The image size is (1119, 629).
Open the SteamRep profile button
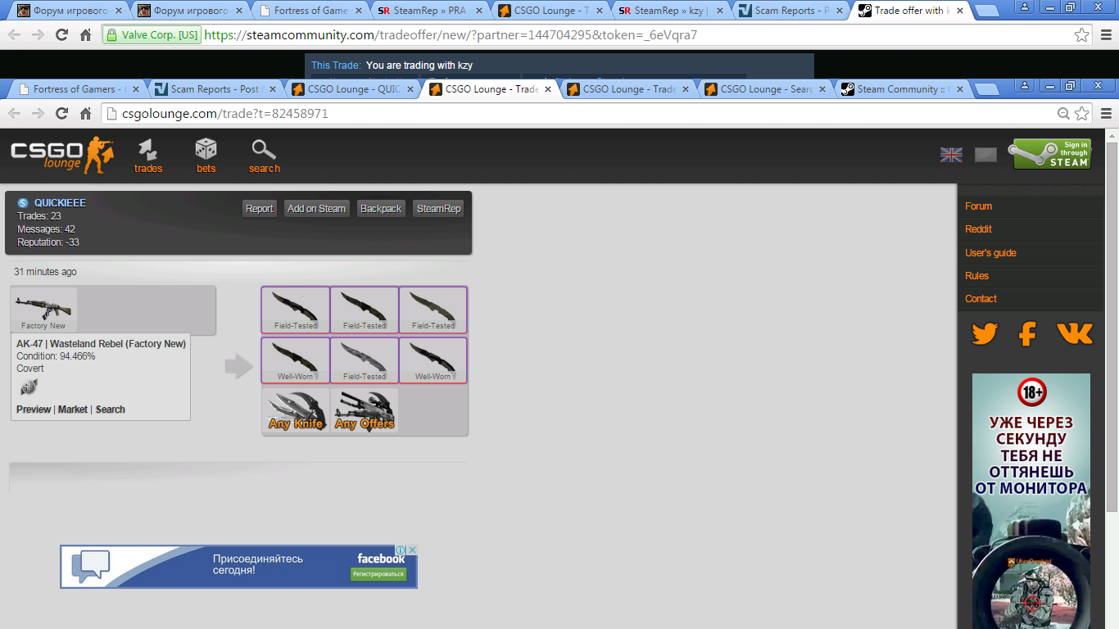click(x=438, y=209)
